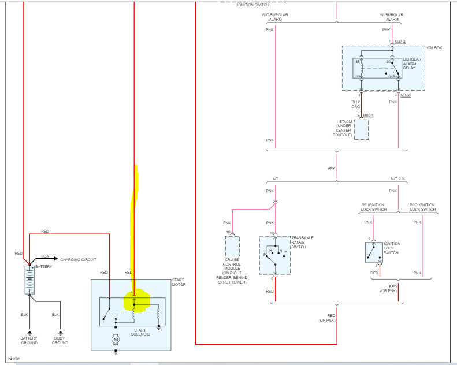
Task: Select the 'BLU/ORG' wire color label
Action: [355, 105]
